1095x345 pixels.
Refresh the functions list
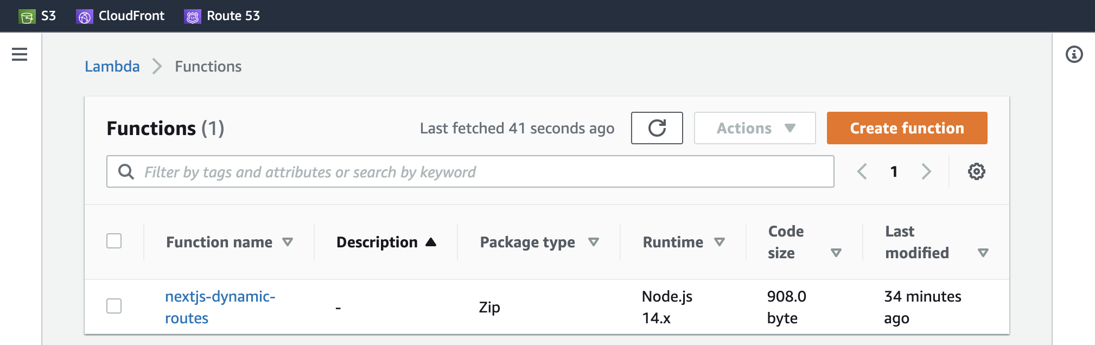click(657, 128)
